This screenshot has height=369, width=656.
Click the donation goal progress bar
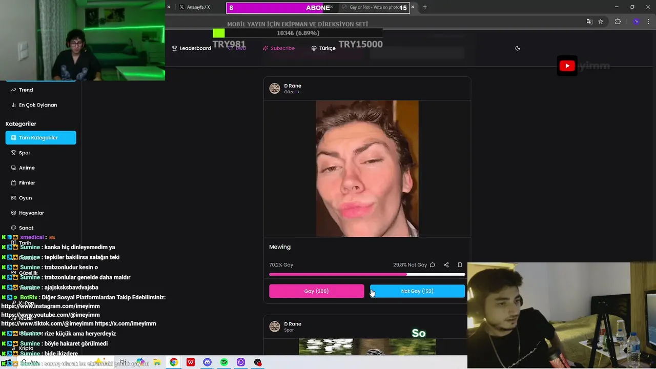[298, 33]
